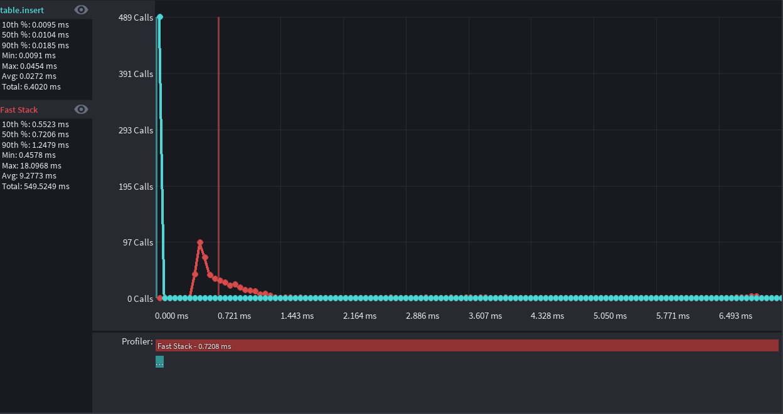Select the 3.607 ms axis label

point(485,316)
